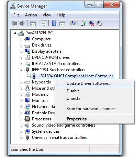
Task: Expand the System devices arrow
Action: coord(21,132)
